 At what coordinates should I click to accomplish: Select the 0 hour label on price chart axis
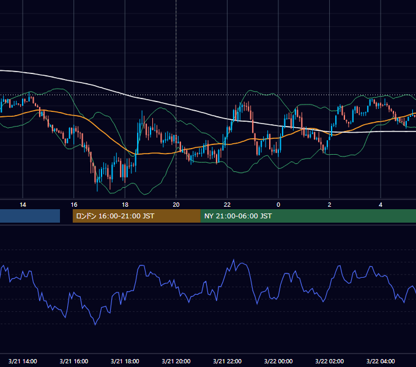point(278,205)
